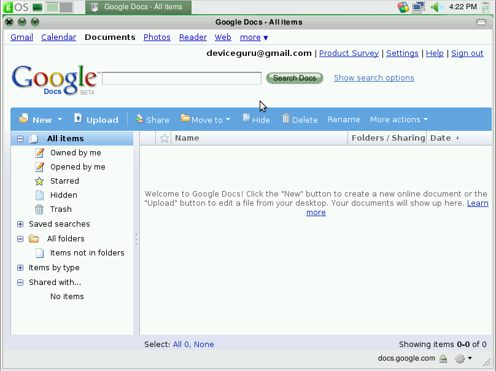The image size is (496, 371).
Task: Click the All items documents icon
Action: [34, 139]
